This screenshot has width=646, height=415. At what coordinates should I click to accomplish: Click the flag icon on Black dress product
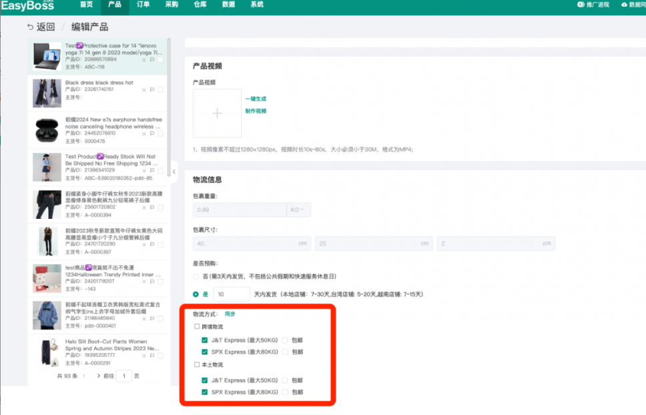click(x=152, y=90)
